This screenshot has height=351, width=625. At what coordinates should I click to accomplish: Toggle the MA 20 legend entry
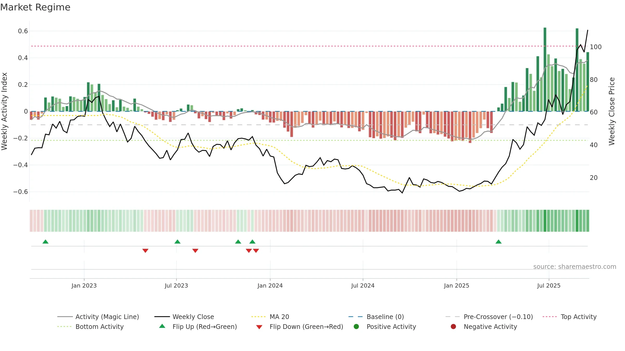click(270, 317)
